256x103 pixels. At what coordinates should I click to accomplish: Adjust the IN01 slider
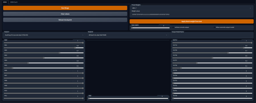(44, 48)
